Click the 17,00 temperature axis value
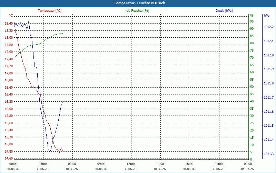 pos(9,73)
